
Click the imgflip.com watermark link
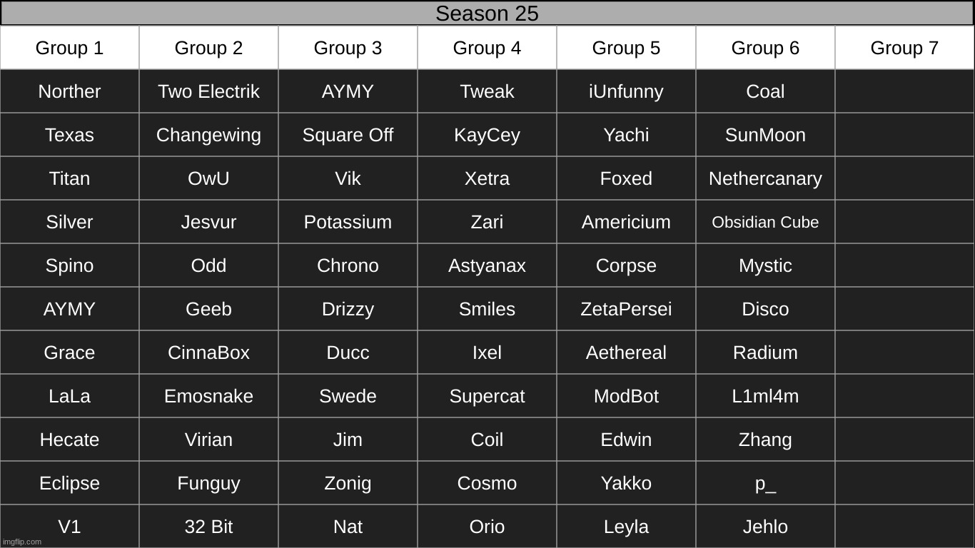[22, 542]
